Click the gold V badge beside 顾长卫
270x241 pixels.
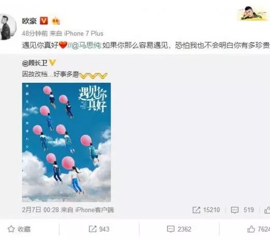pos(52,63)
